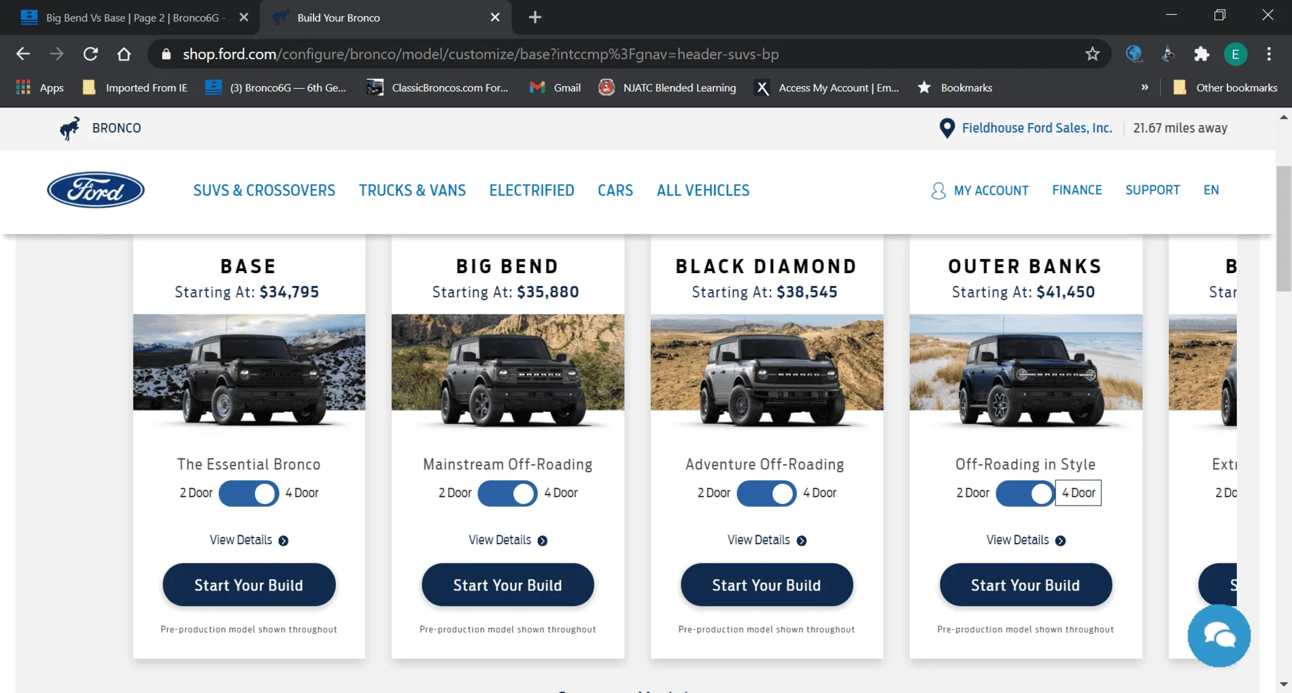Image resolution: width=1292 pixels, height=693 pixels.
Task: Open Gmail bookmark
Action: point(556,88)
